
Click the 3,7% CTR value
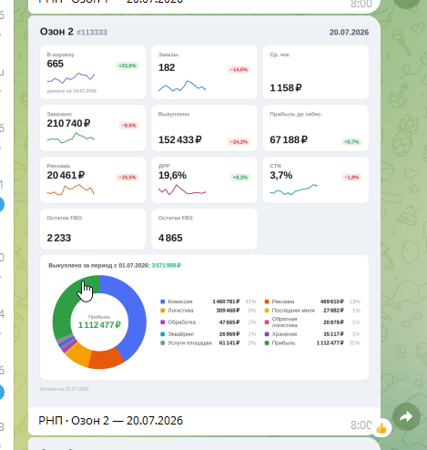coord(281,175)
